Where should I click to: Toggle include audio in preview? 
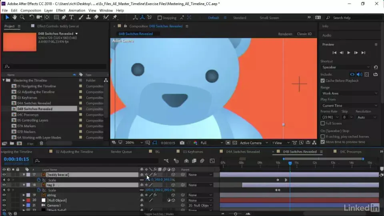click(359, 74)
